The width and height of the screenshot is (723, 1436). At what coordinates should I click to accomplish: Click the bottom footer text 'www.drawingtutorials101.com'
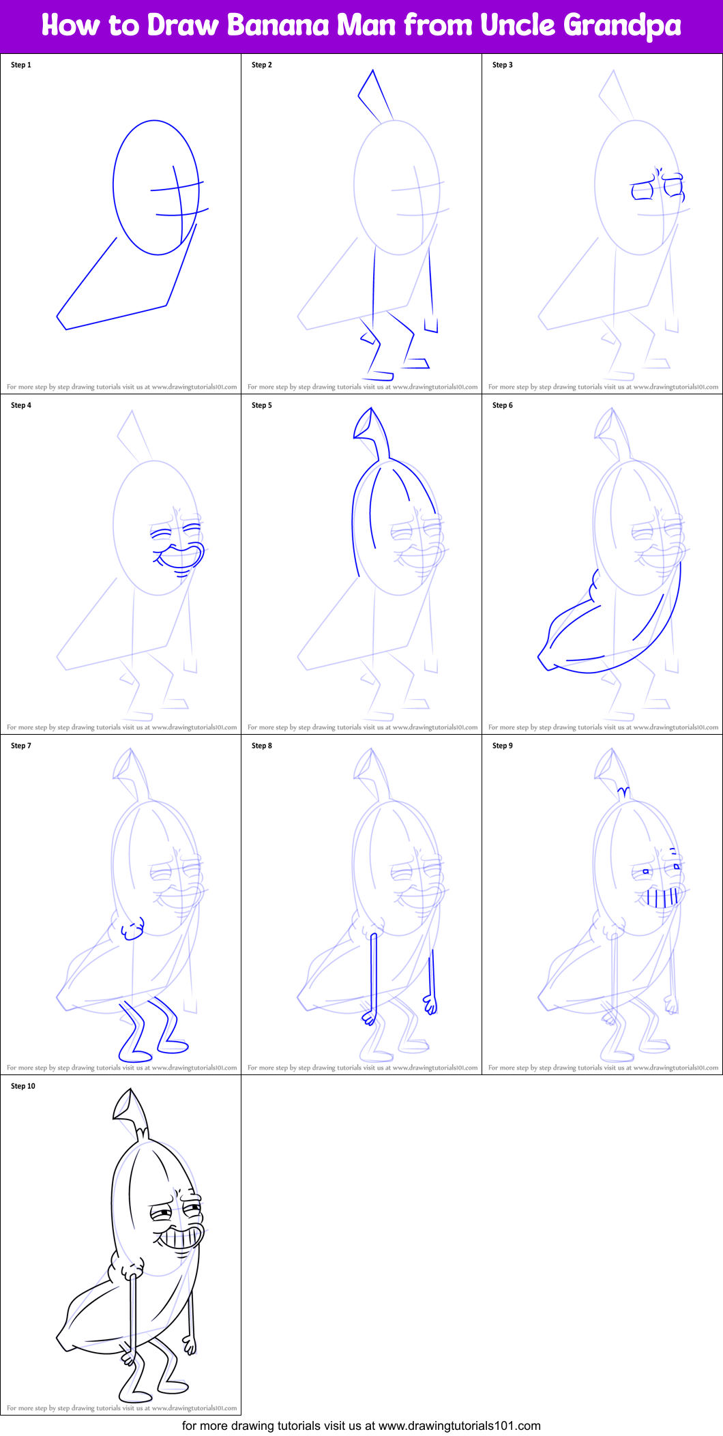coord(460,1426)
